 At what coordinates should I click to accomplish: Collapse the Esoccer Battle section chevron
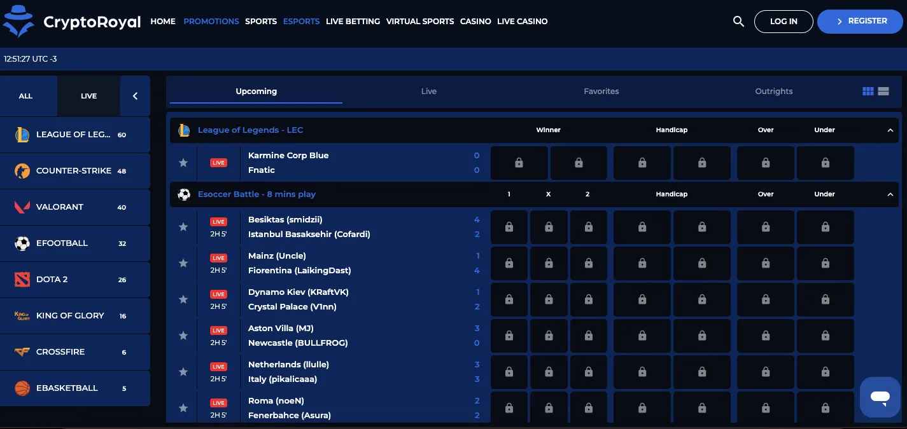pos(890,194)
